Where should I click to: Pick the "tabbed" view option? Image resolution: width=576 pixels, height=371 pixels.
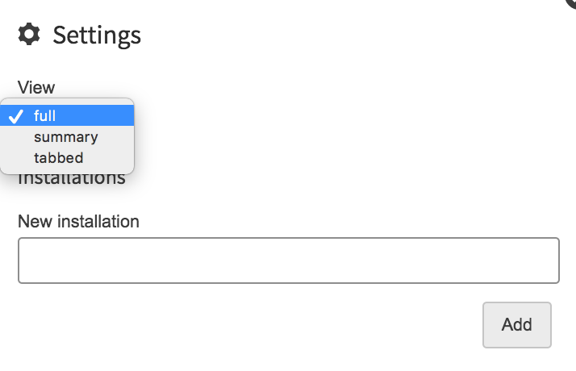pyautogui.click(x=67, y=158)
